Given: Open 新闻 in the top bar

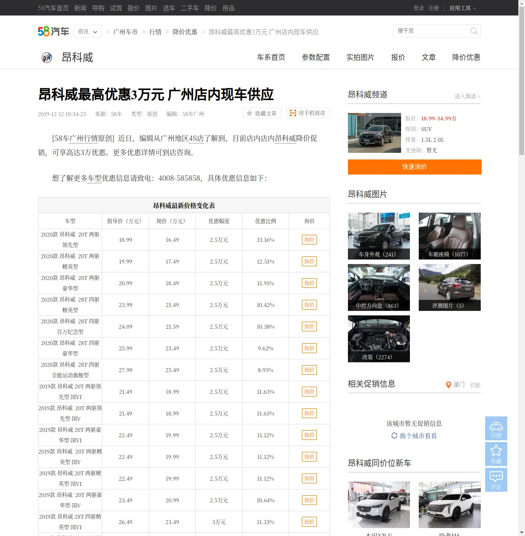Looking at the screenshot, I should click(80, 8).
